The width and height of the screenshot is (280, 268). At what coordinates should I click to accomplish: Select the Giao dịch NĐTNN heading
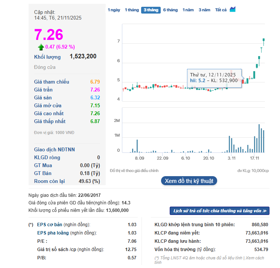coord(54,149)
